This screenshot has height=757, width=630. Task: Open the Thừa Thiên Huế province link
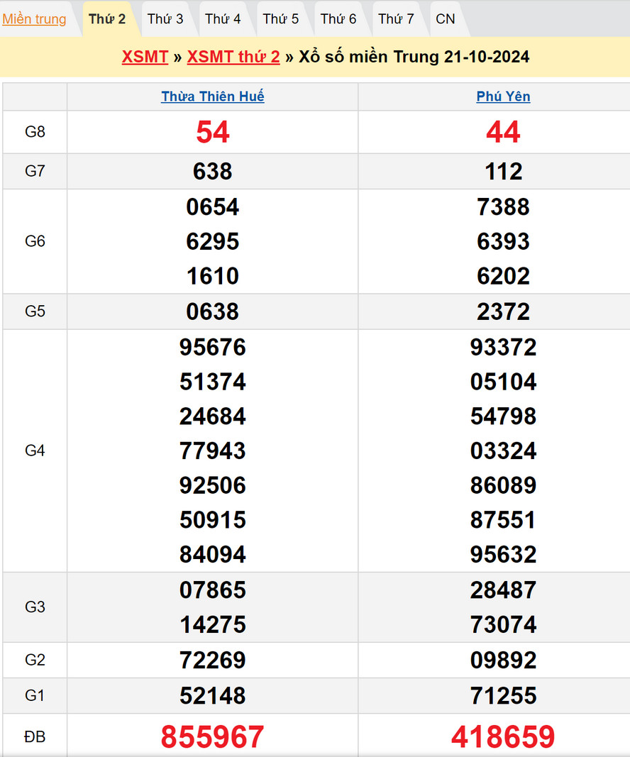coord(213,96)
